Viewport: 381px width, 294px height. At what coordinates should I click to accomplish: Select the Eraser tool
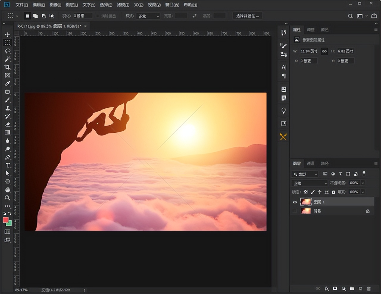(x=7, y=125)
